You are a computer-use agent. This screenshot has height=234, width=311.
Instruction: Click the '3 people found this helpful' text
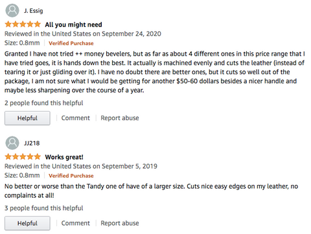[x=44, y=208]
